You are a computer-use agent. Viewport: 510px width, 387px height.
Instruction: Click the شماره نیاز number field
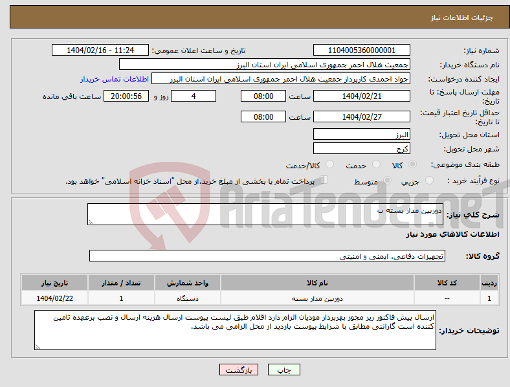(x=361, y=50)
